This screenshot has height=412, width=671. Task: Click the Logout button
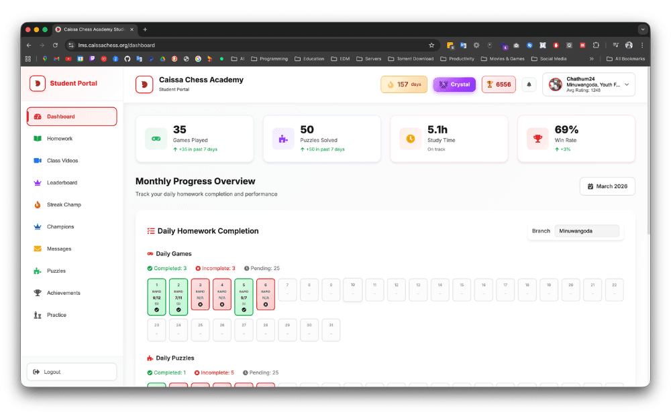coord(71,371)
